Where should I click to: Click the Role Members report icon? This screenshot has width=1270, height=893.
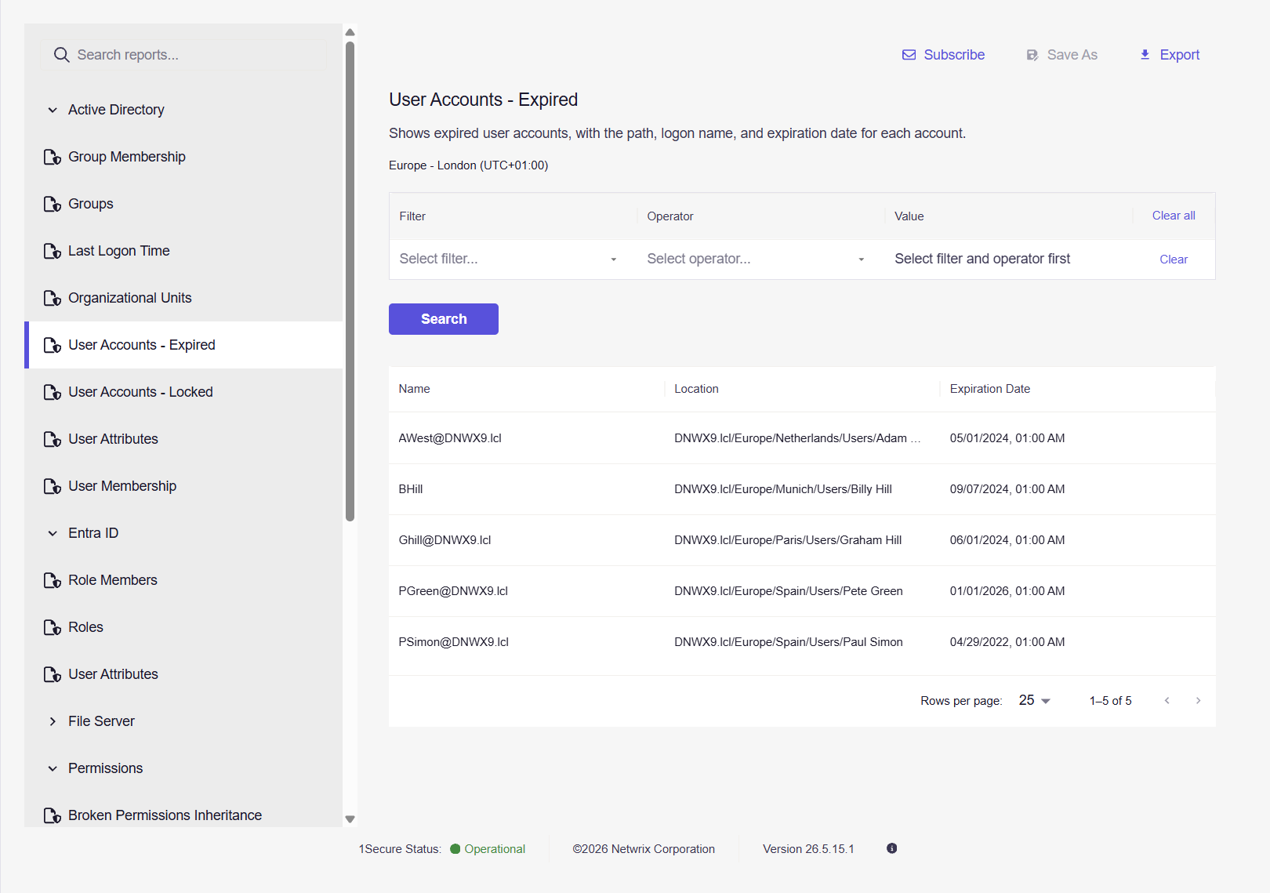[53, 580]
